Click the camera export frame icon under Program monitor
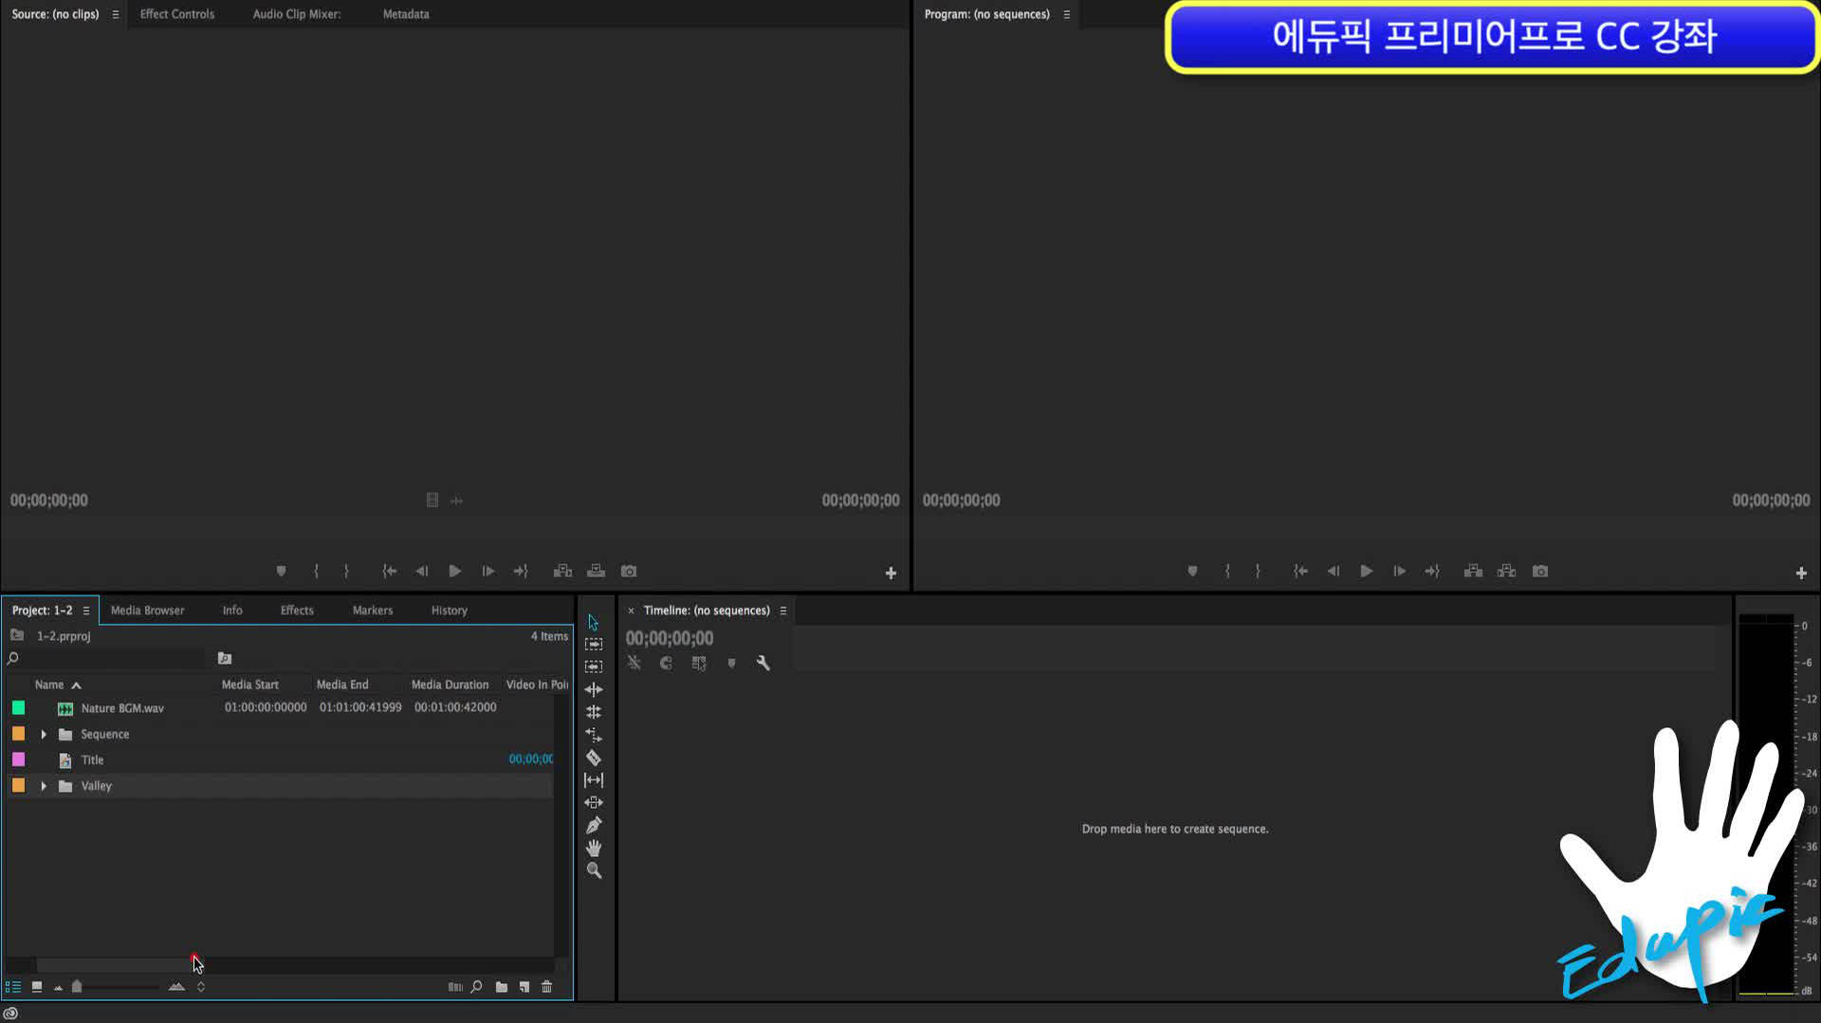1821x1023 pixels. tap(1539, 571)
